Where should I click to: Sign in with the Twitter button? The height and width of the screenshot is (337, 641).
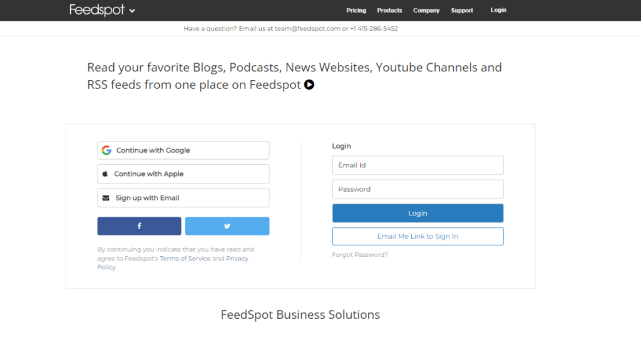point(227,226)
